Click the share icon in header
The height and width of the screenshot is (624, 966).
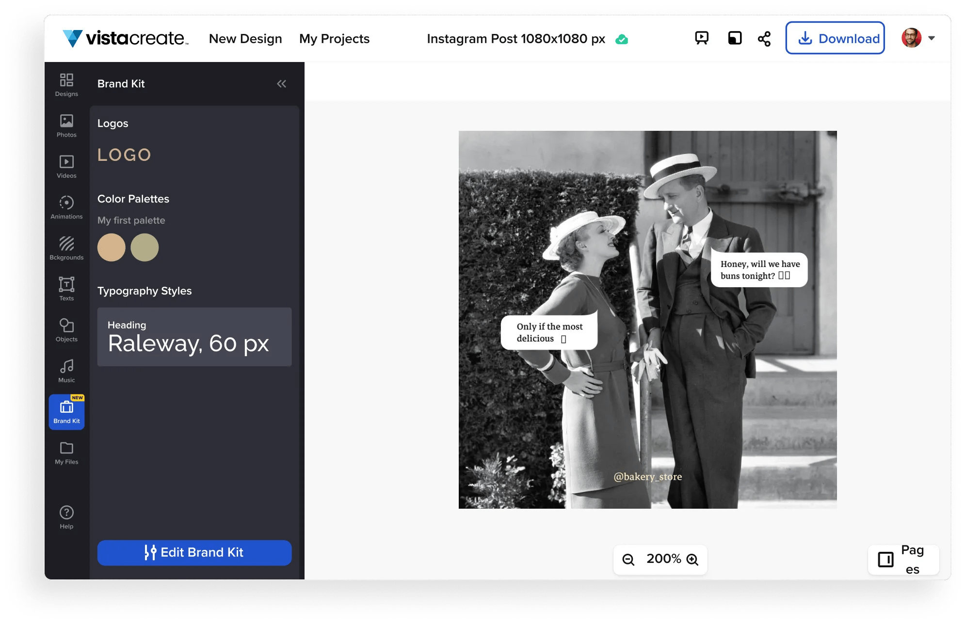point(764,39)
